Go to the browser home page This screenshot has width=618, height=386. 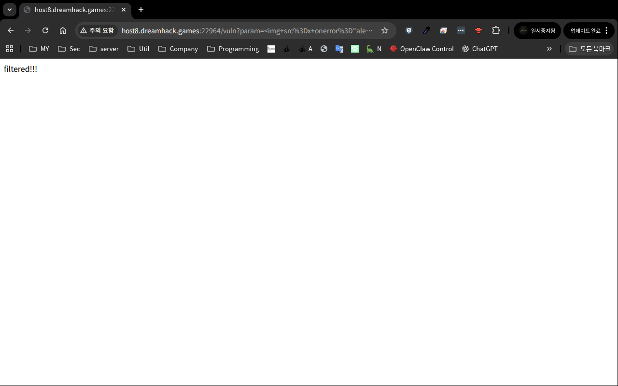pyautogui.click(x=63, y=30)
